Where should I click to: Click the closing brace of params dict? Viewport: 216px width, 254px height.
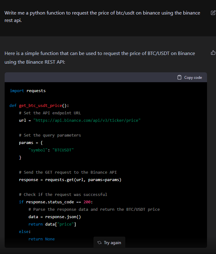20,158
